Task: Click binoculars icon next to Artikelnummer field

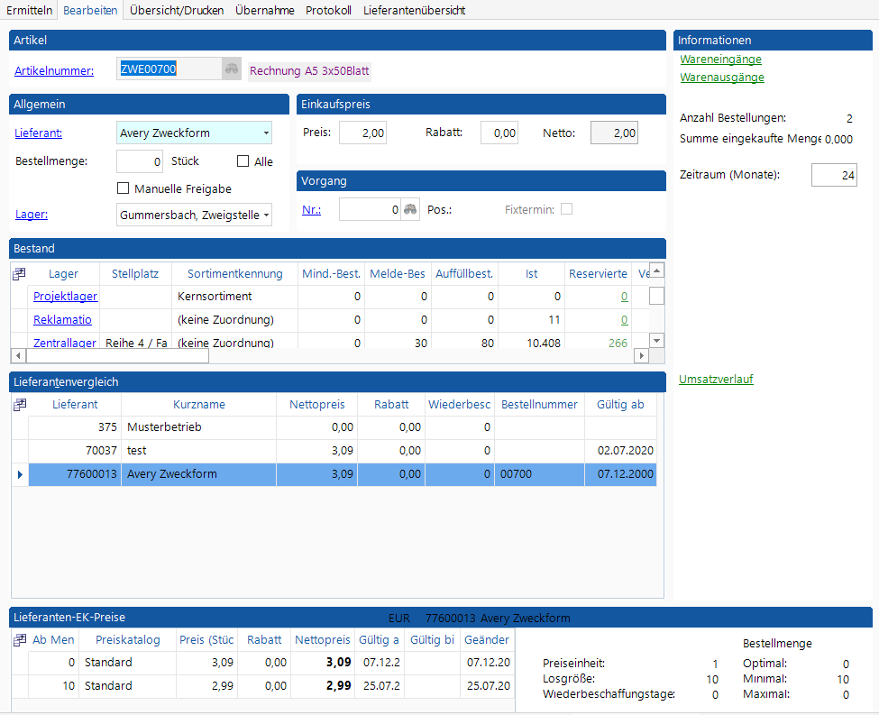Action: [x=232, y=69]
